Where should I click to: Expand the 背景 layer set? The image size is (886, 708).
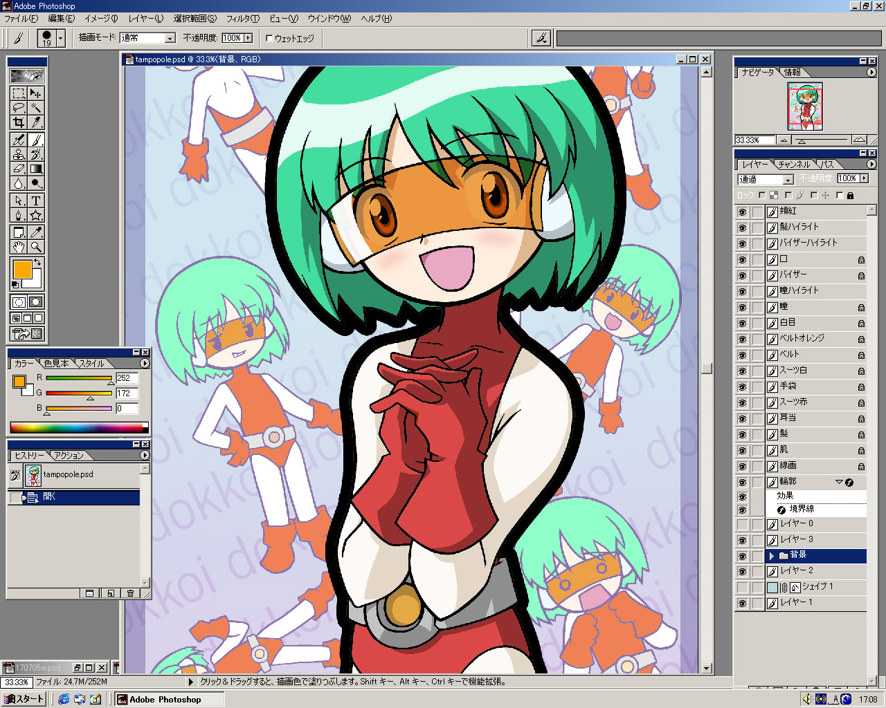pyautogui.click(x=772, y=556)
